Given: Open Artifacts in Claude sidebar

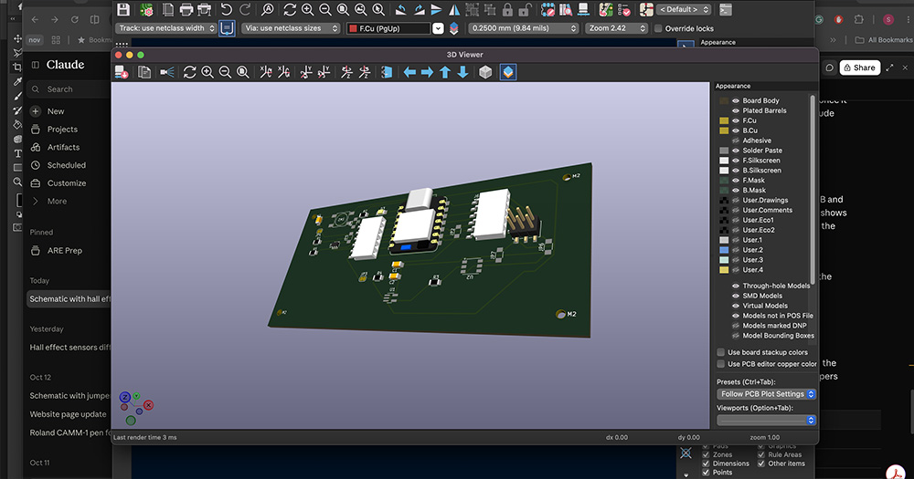Looking at the screenshot, I should [63, 147].
